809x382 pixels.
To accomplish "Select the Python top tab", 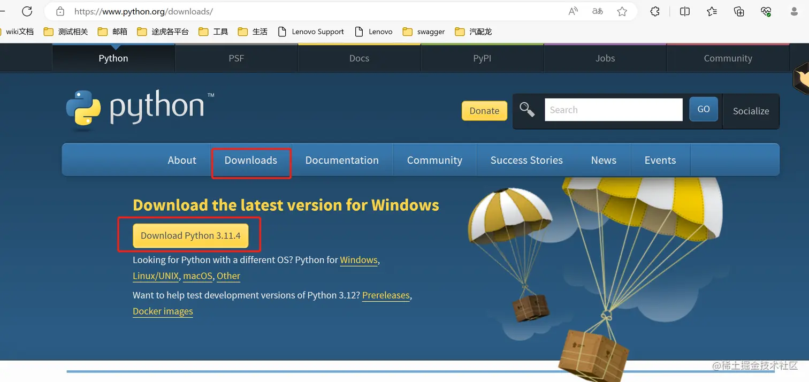I will pyautogui.click(x=113, y=58).
